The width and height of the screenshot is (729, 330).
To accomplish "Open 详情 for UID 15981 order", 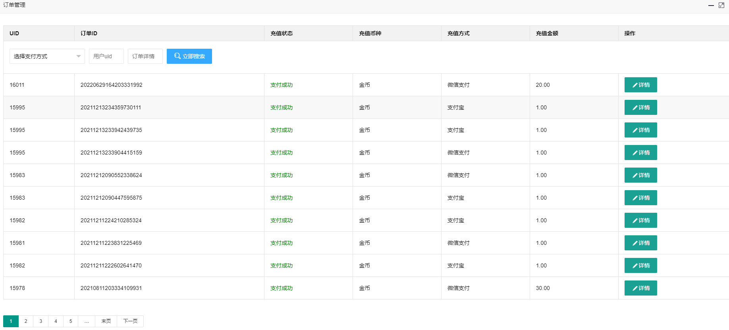I will [x=640, y=243].
